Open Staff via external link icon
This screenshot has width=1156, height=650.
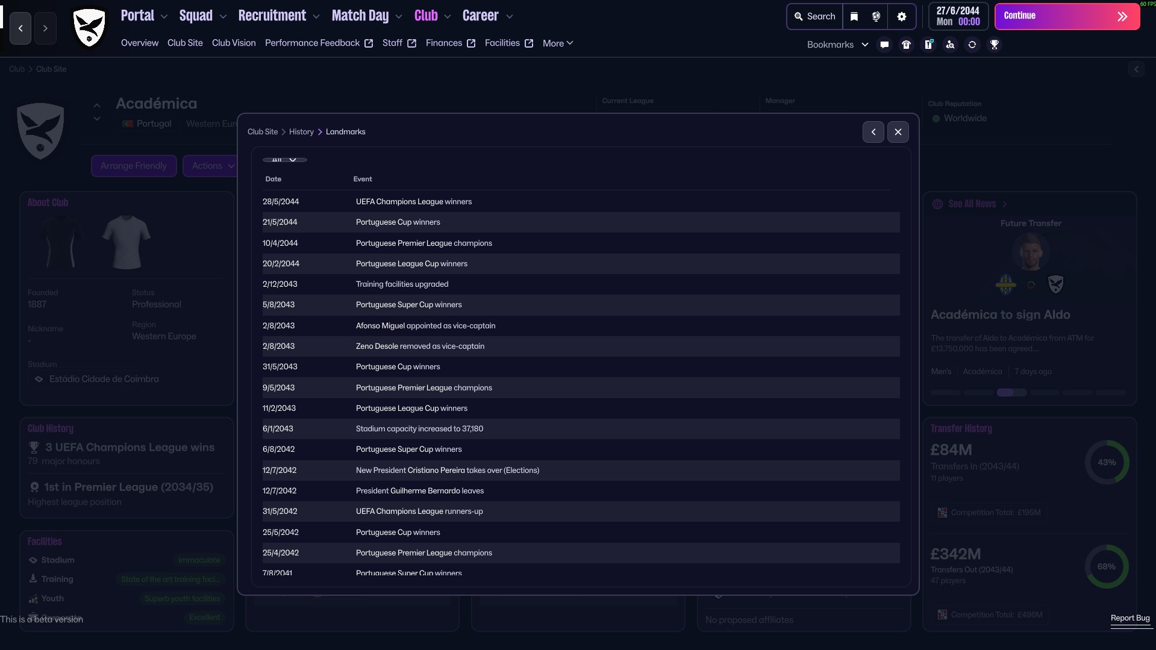click(x=412, y=43)
